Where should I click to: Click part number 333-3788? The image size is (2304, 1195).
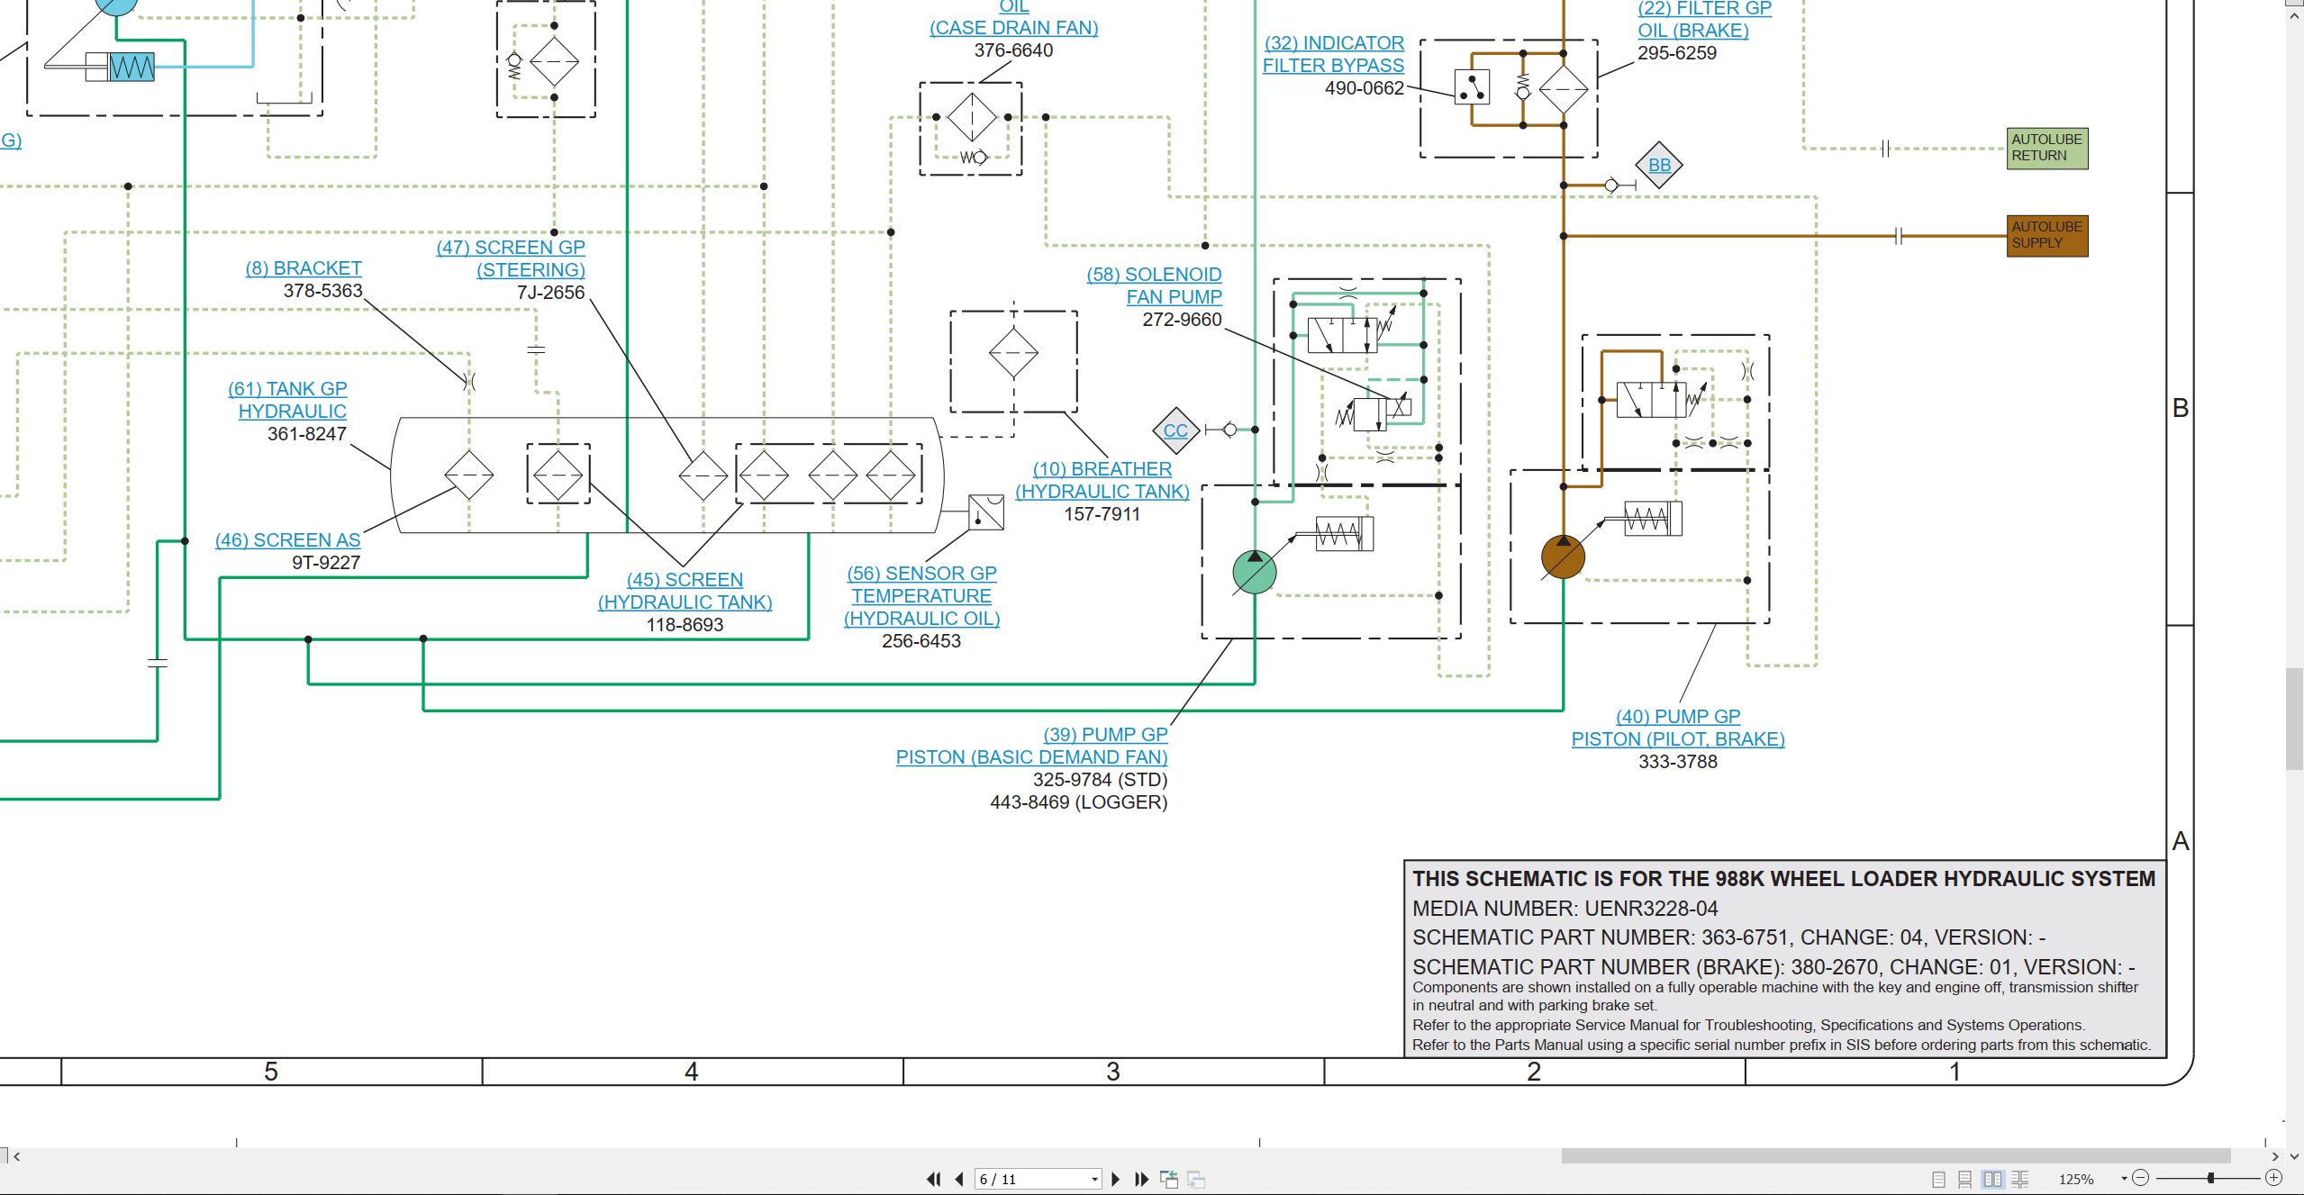[x=1678, y=762]
